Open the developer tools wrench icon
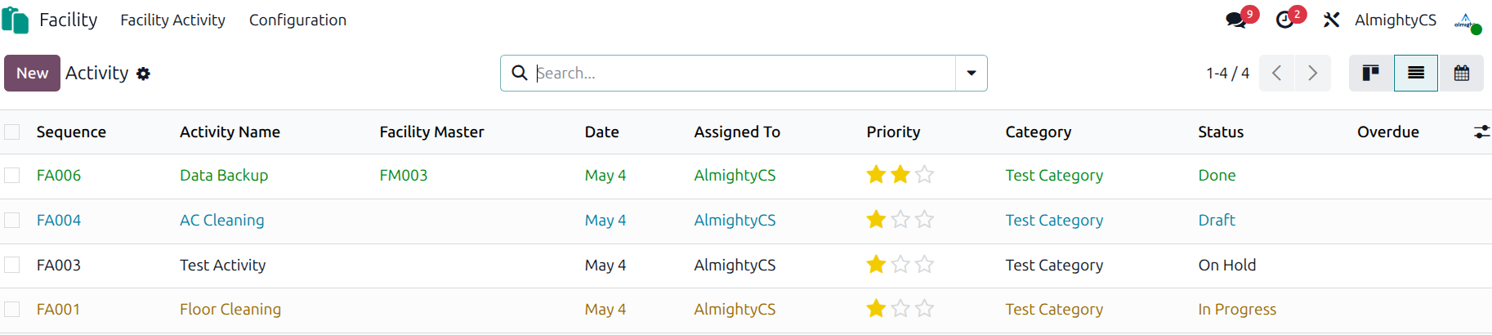Viewport: 1492px width, 335px height. 1332,20
